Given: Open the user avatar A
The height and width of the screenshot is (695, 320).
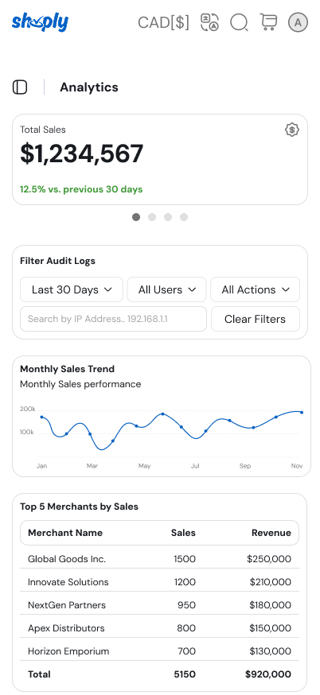Looking at the screenshot, I should [298, 22].
